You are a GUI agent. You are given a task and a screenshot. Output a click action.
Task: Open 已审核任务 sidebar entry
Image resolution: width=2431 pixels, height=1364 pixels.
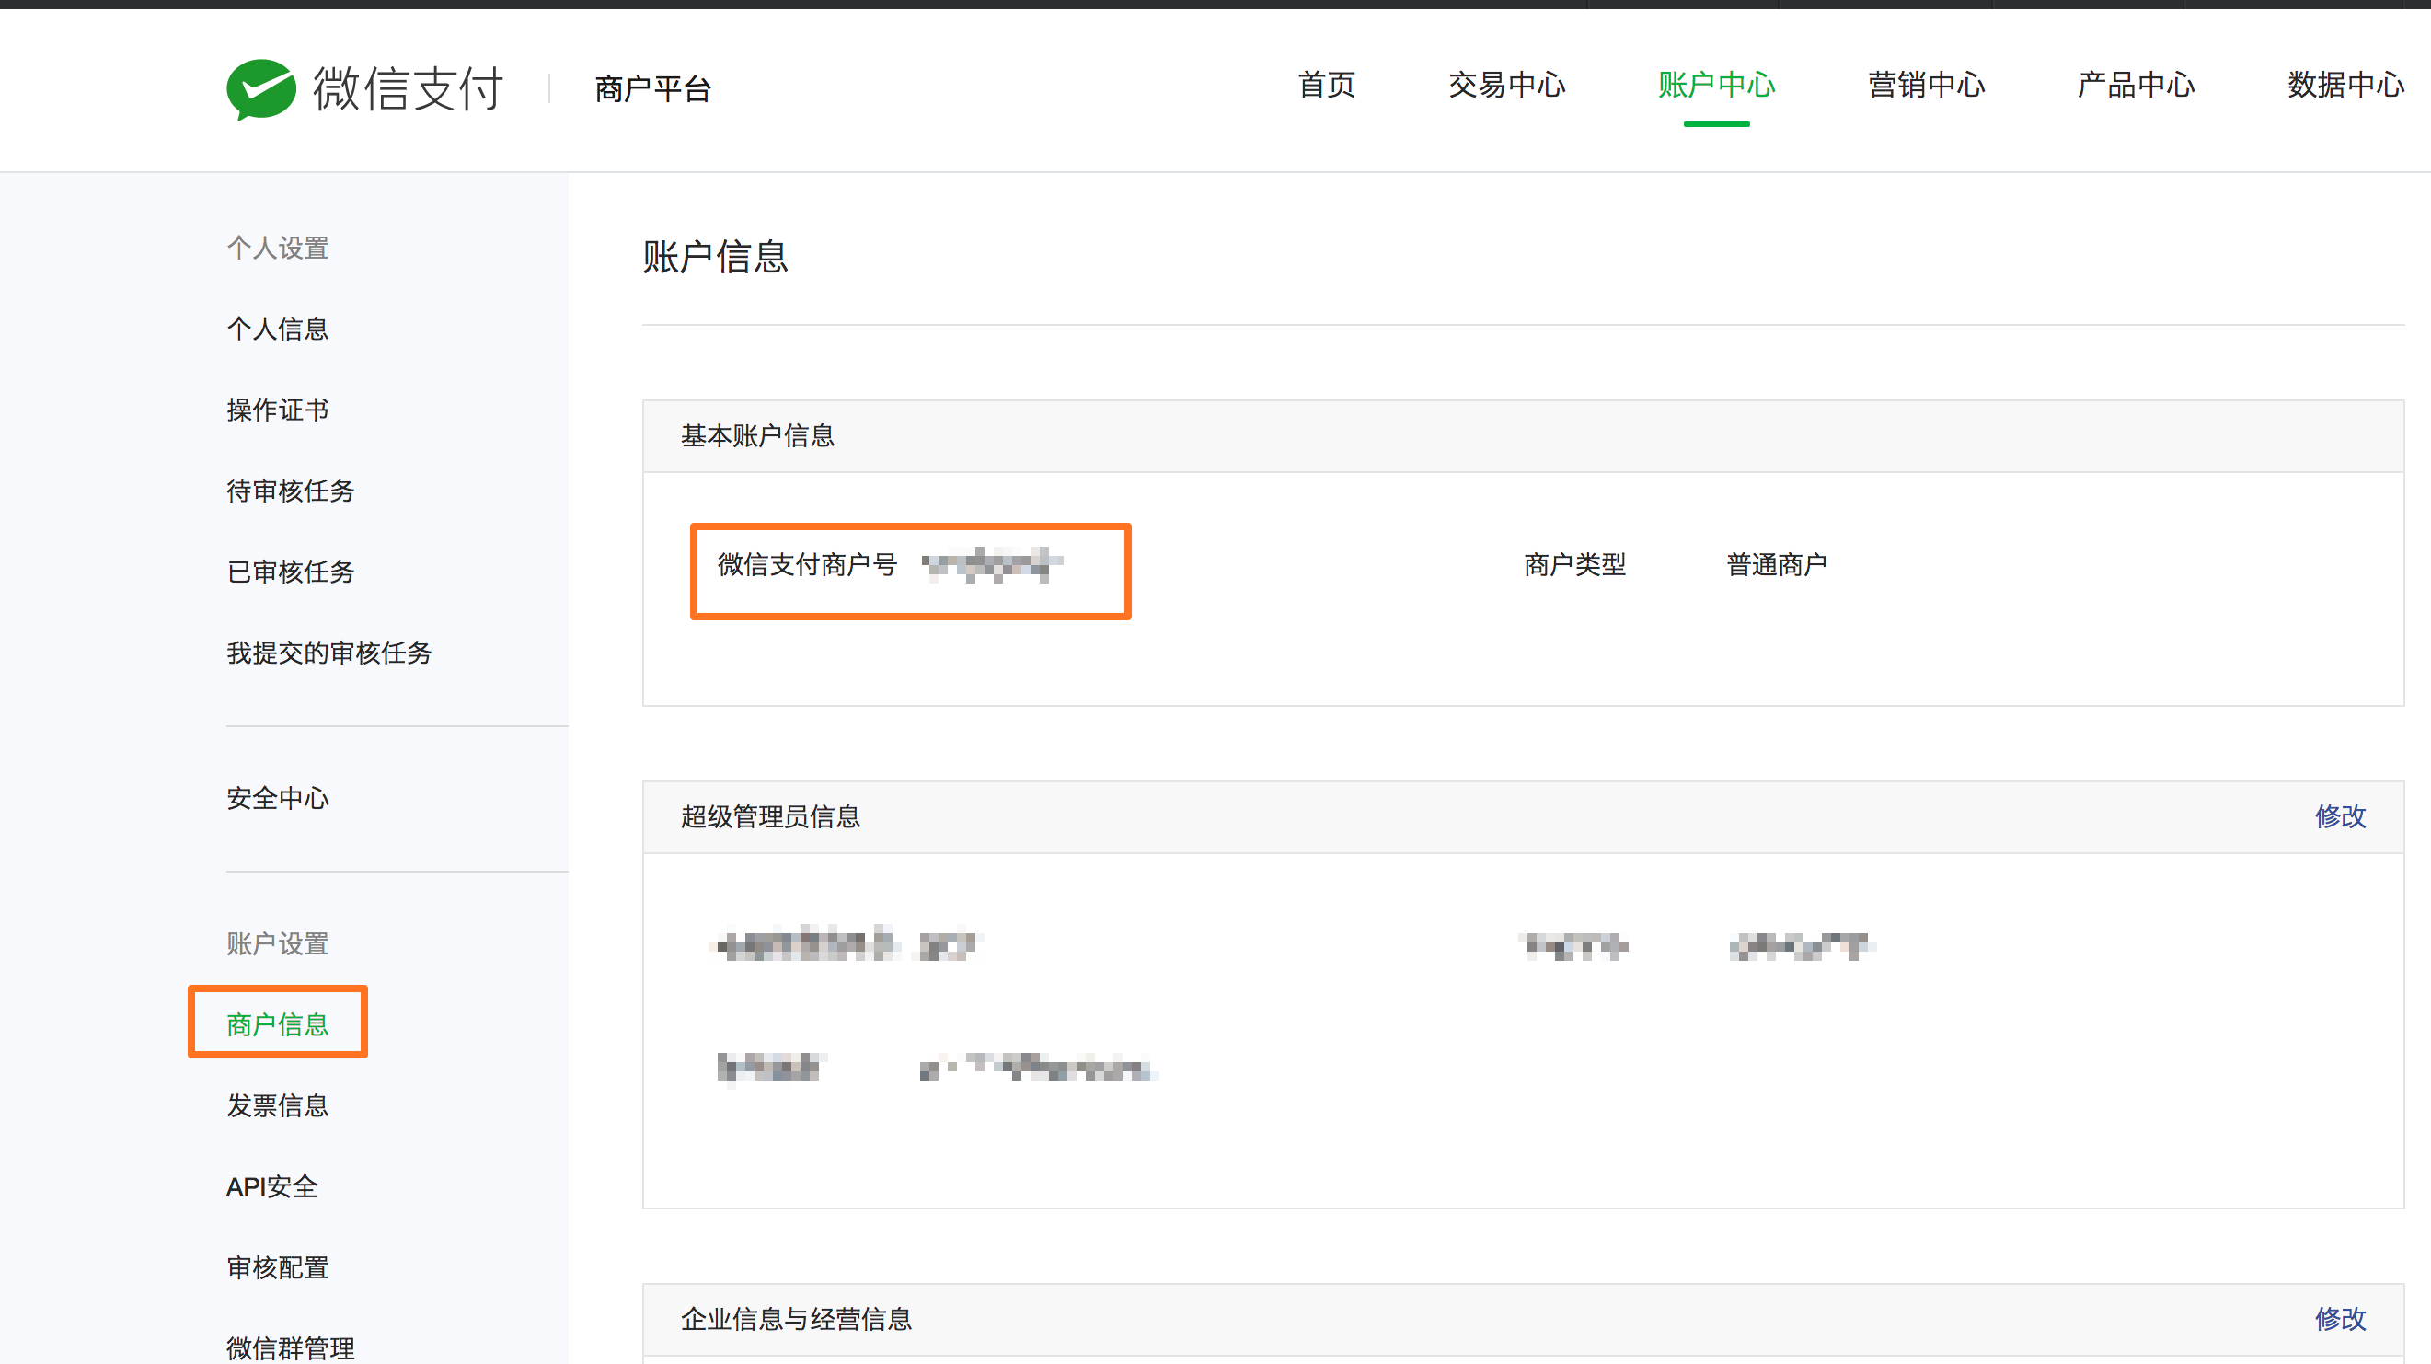[x=291, y=571]
